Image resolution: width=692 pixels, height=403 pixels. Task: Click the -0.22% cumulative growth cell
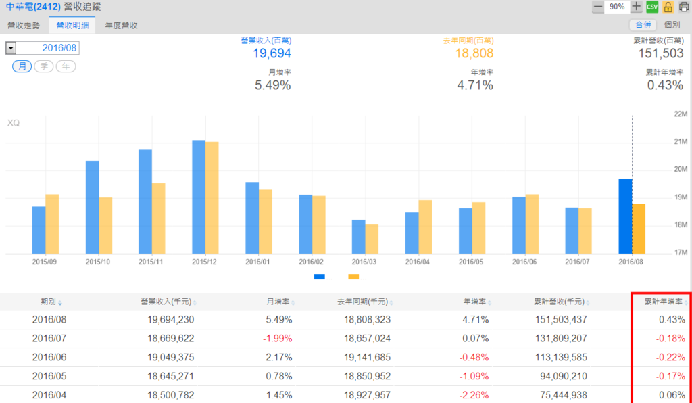click(670, 357)
